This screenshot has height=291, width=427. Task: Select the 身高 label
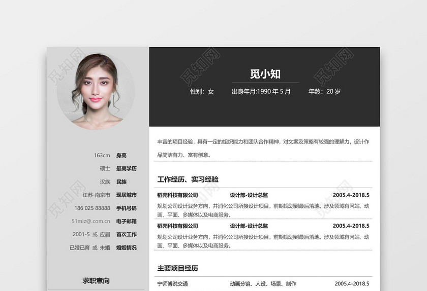coord(121,156)
